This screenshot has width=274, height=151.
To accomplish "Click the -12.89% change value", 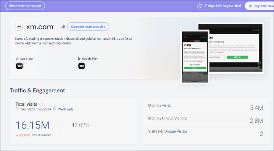I will coord(24,135).
